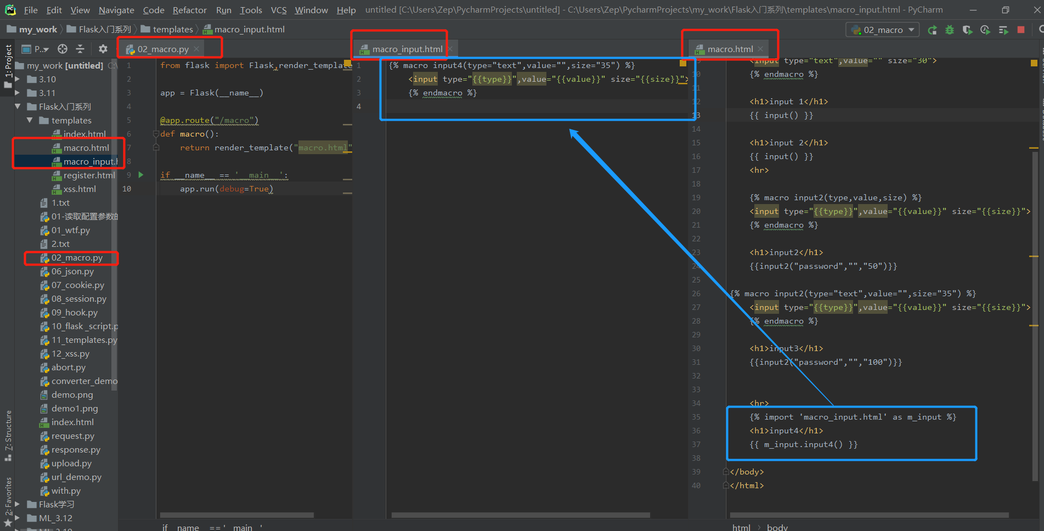
Task: Click the run gutter arrow at line 9
Action: click(141, 175)
